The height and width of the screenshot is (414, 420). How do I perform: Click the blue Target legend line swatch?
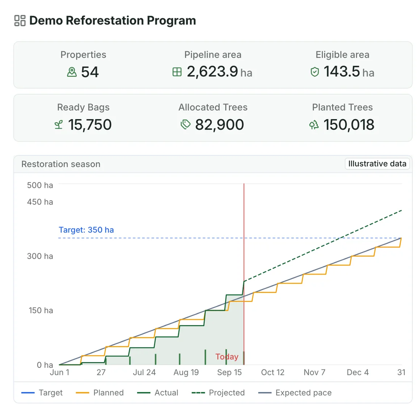(x=28, y=393)
